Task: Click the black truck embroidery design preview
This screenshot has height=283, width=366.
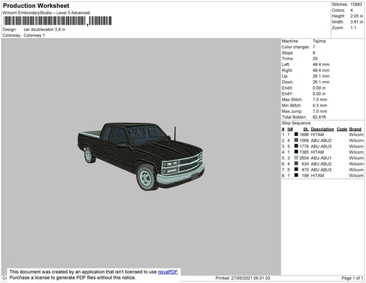Action: [x=142, y=156]
